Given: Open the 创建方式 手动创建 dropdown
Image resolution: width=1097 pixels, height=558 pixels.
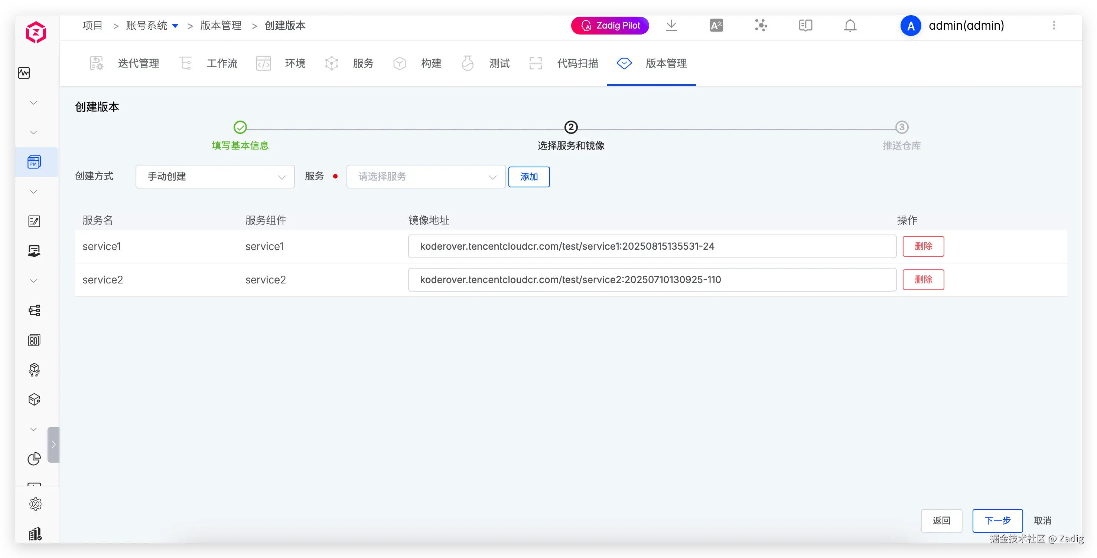Looking at the screenshot, I should tap(215, 177).
